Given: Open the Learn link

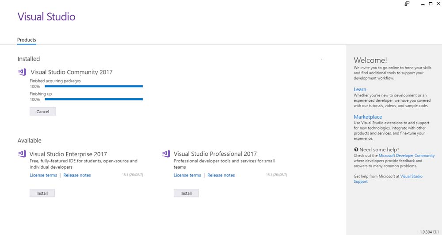Looking at the screenshot, I should pyautogui.click(x=360, y=89).
